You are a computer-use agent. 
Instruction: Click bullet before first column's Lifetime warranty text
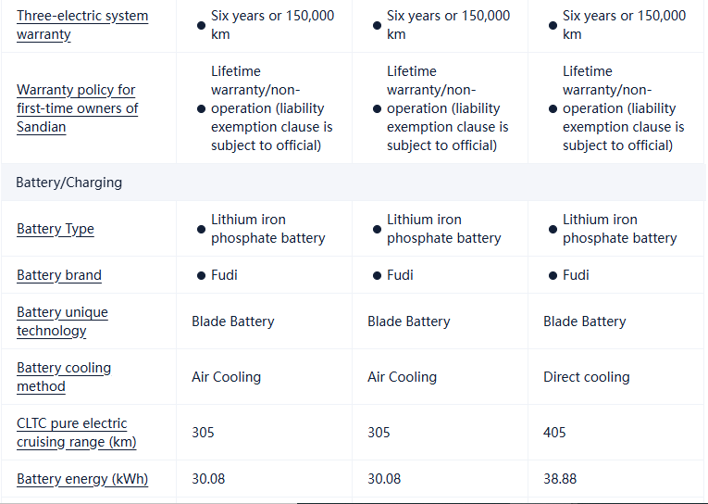pos(201,109)
